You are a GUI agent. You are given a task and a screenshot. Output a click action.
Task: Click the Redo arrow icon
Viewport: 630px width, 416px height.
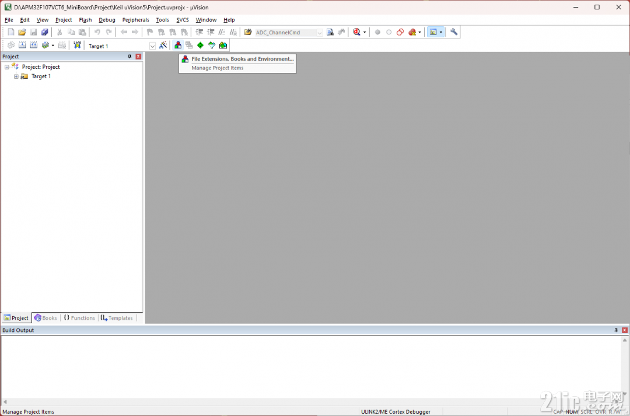click(108, 32)
